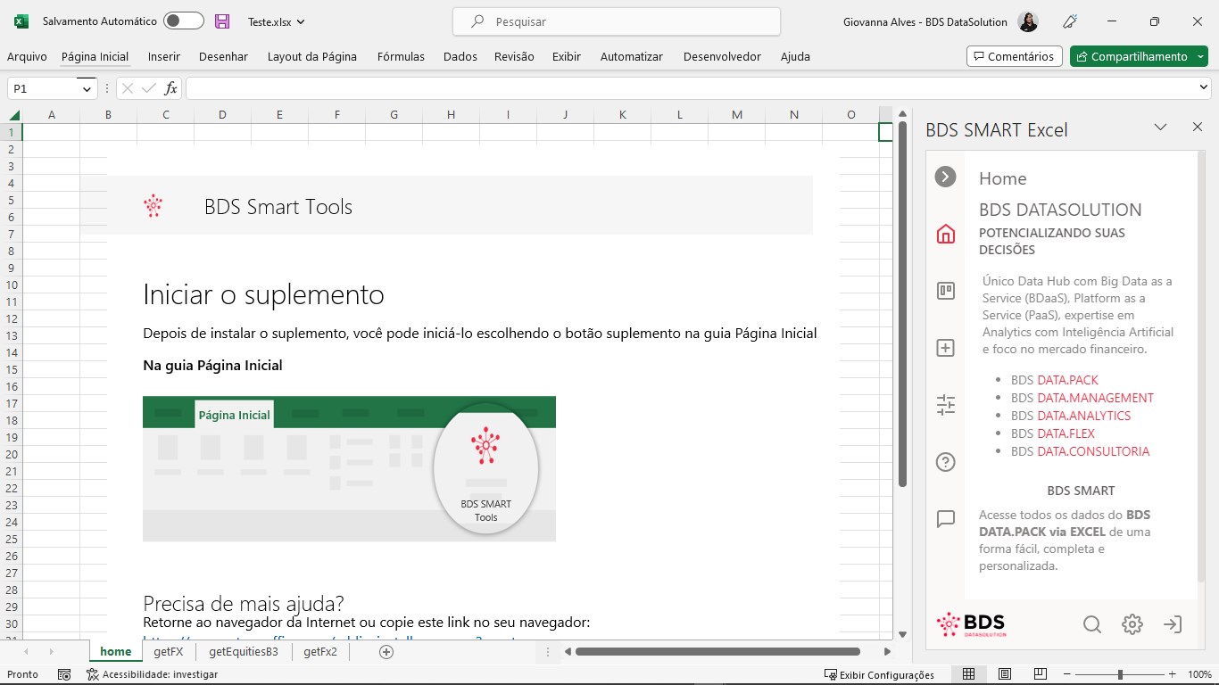Open the Dados ribbon tab
Viewport: 1219px width, 685px height.
(460, 56)
